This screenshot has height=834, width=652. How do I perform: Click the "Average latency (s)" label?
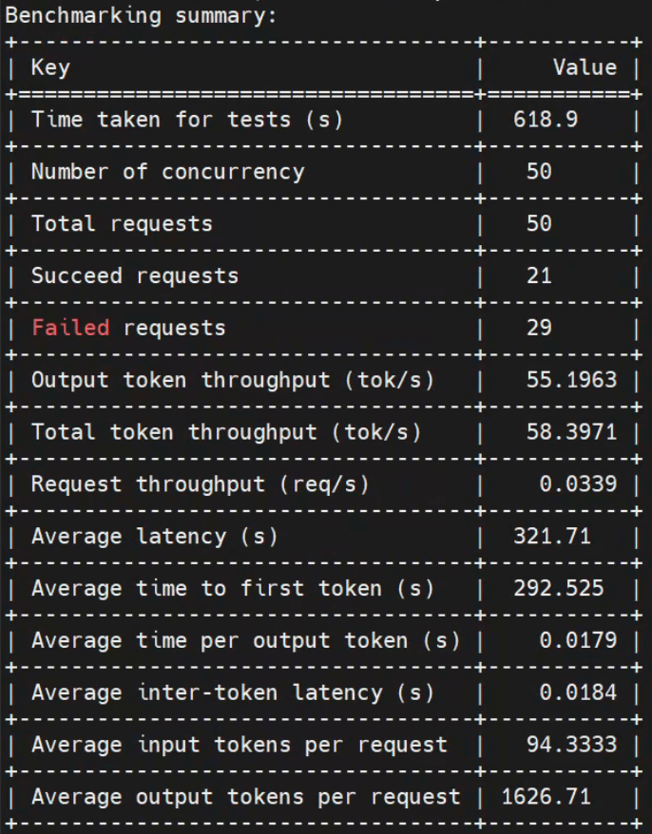(x=154, y=537)
